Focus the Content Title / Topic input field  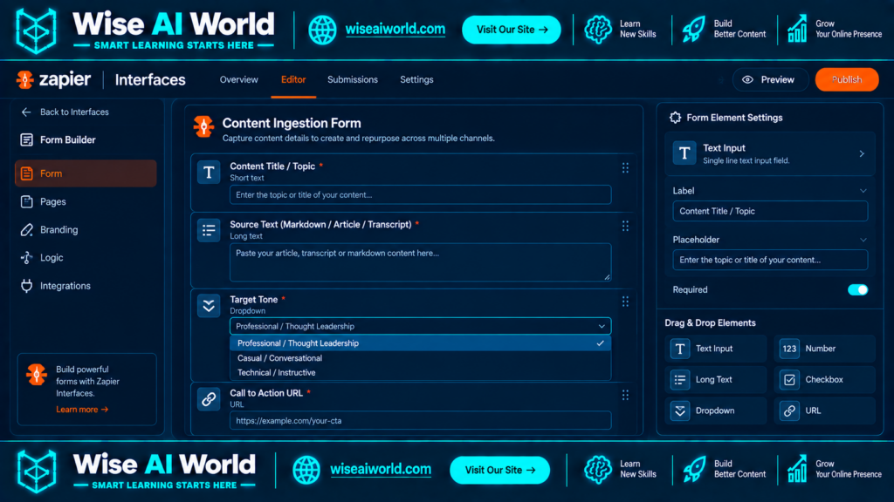420,194
